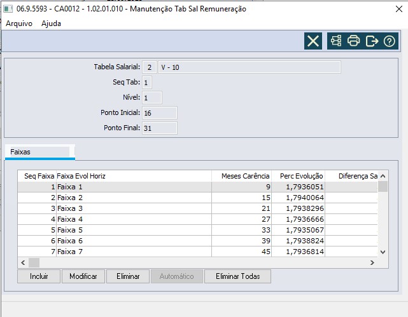Click Meses Carência value 39
The width and height of the screenshot is (408, 317).
[x=241, y=241]
